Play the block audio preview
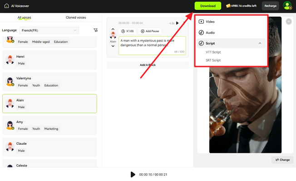The height and width of the screenshot is (181, 296). (177, 23)
